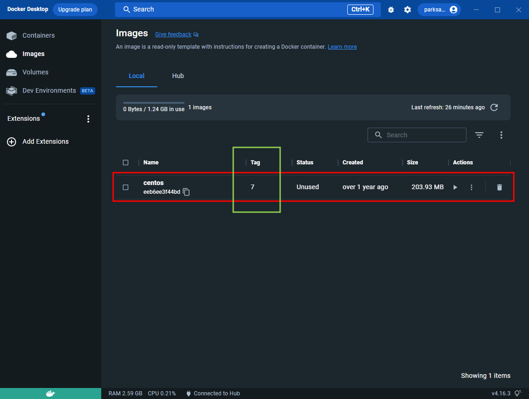Click the feedback chat icon
Image resolution: width=529 pixels, height=399 pixels.
196,35
